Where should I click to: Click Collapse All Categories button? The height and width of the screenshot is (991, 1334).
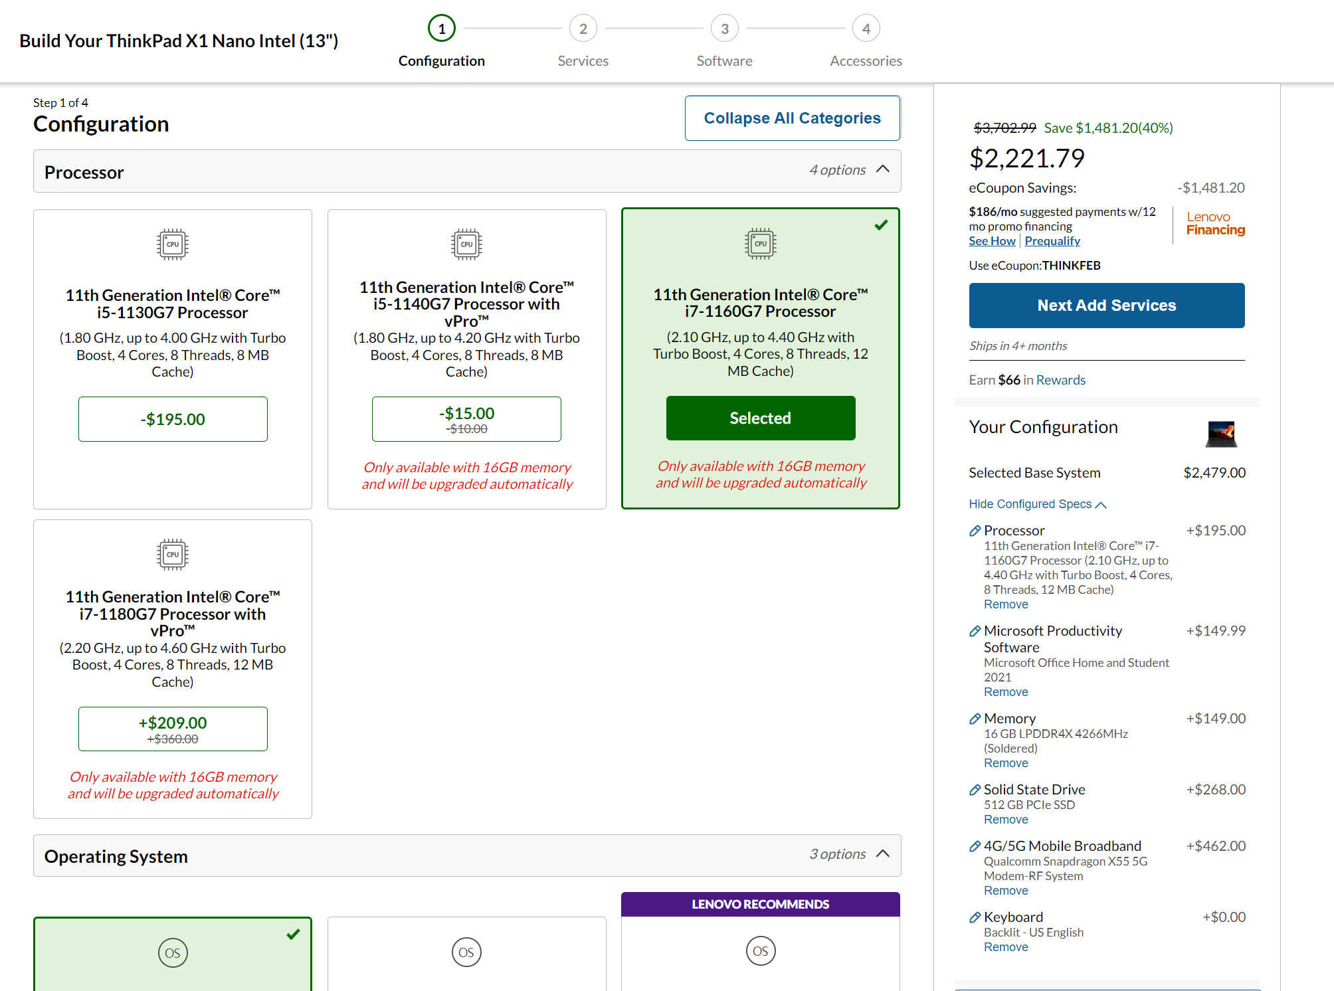click(x=793, y=118)
